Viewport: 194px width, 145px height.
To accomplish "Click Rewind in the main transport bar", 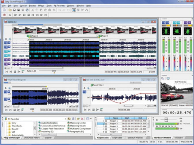I will [37, 15].
